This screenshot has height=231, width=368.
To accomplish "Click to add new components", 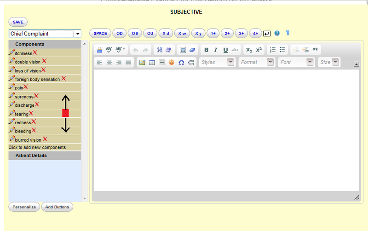I will click(37, 147).
